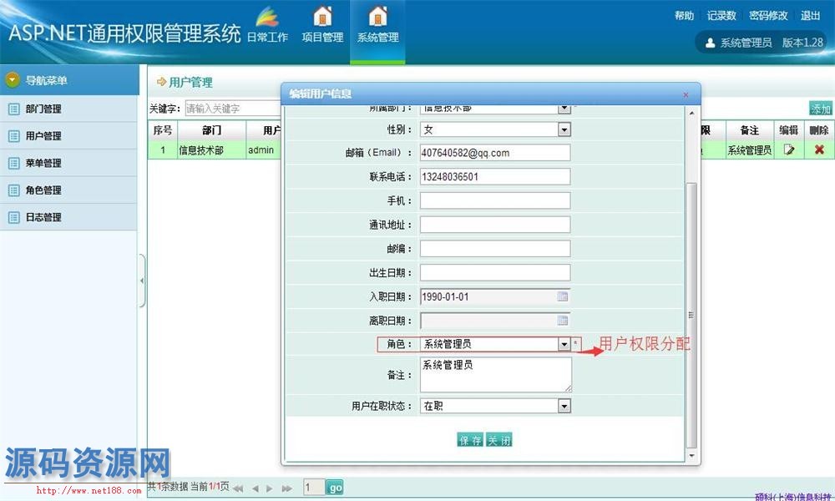This screenshot has width=835, height=501.
Task: Click the 角色管理 list icon
Action: coord(14,190)
